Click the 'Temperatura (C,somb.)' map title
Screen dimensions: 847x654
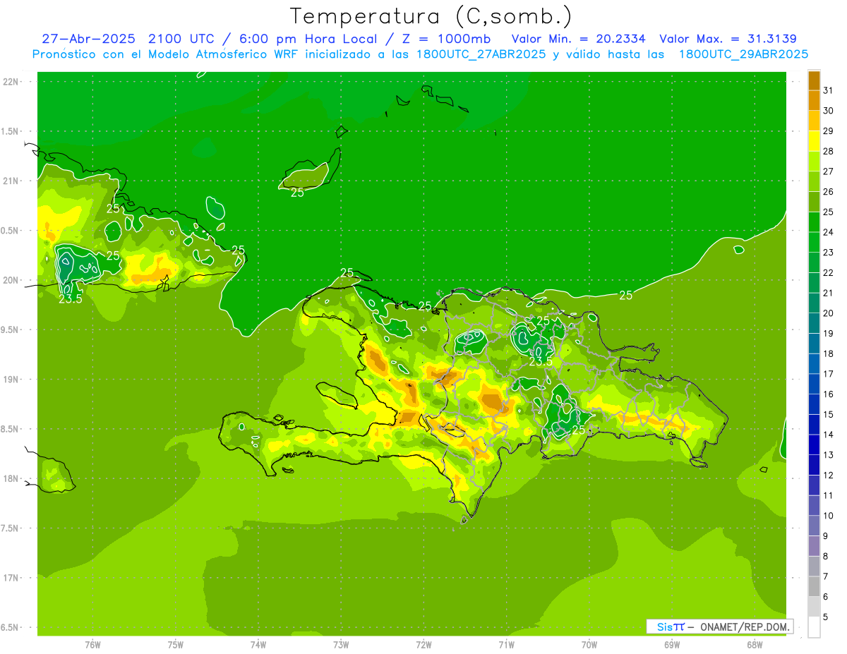pos(431,16)
